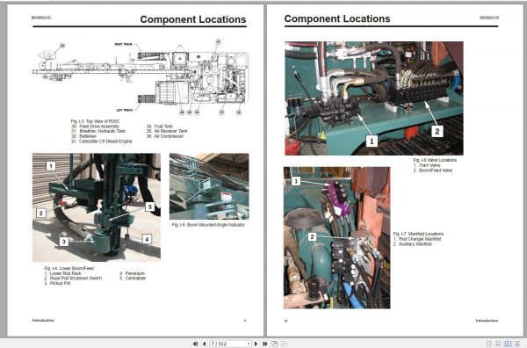Image resolution: width=527 pixels, height=348 pixels.
Task: Click the Valve Locations photo
Action: pos(374,98)
